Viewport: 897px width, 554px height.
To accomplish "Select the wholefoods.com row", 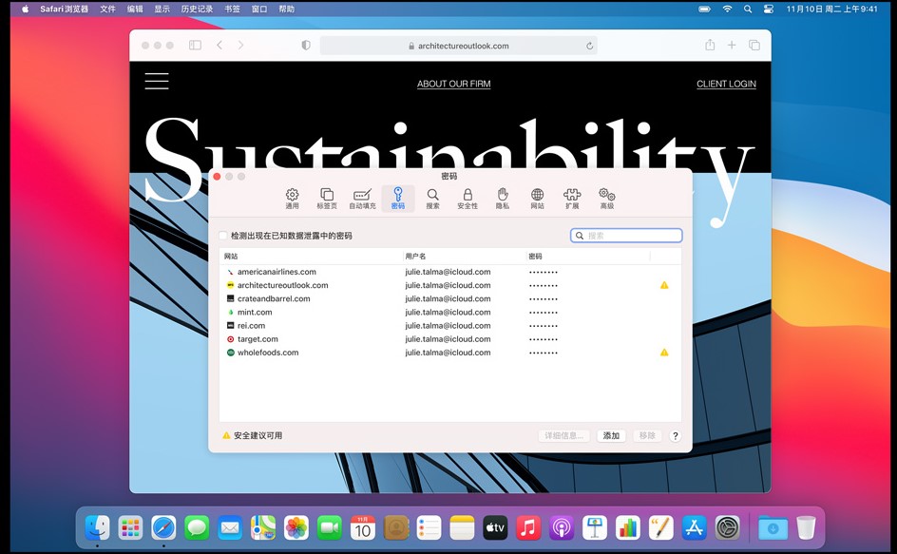I will pyautogui.click(x=449, y=353).
